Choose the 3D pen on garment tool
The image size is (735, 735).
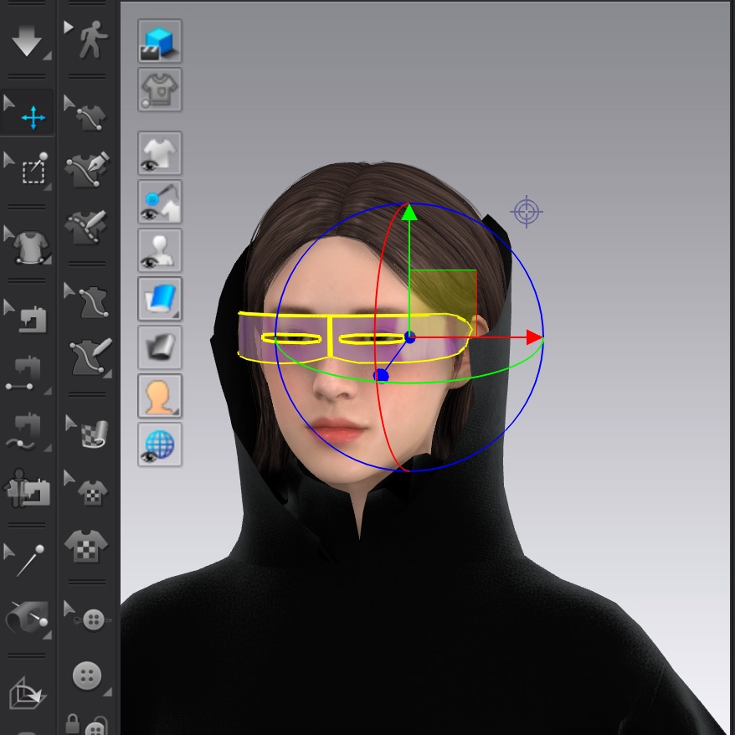pos(89,169)
